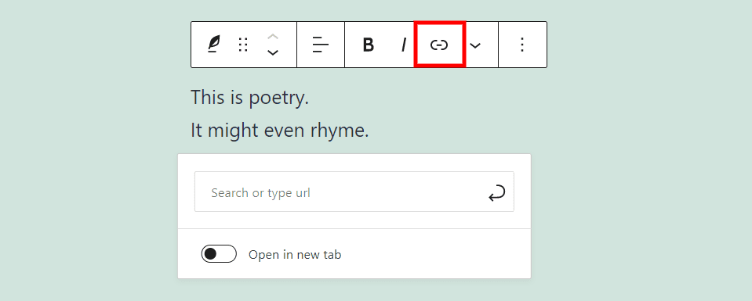Viewport: 752px width, 301px height.
Task: Click the Verse block feather icon
Action: click(x=213, y=45)
